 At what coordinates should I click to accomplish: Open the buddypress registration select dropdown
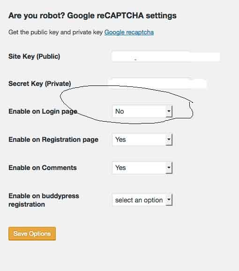pyautogui.click(x=142, y=200)
